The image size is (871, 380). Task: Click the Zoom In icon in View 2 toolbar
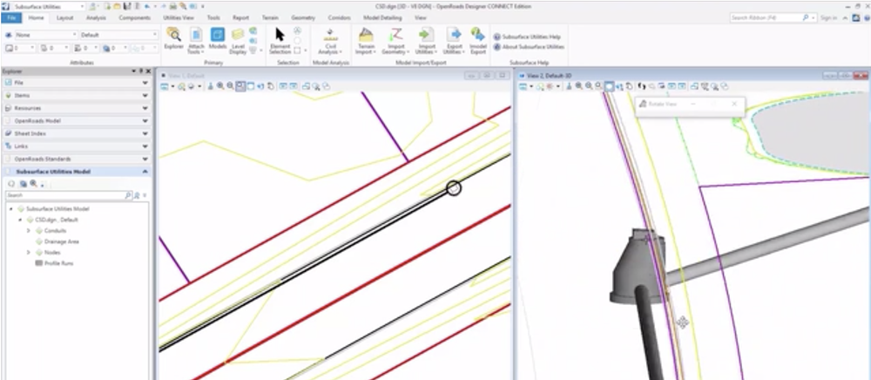click(579, 86)
